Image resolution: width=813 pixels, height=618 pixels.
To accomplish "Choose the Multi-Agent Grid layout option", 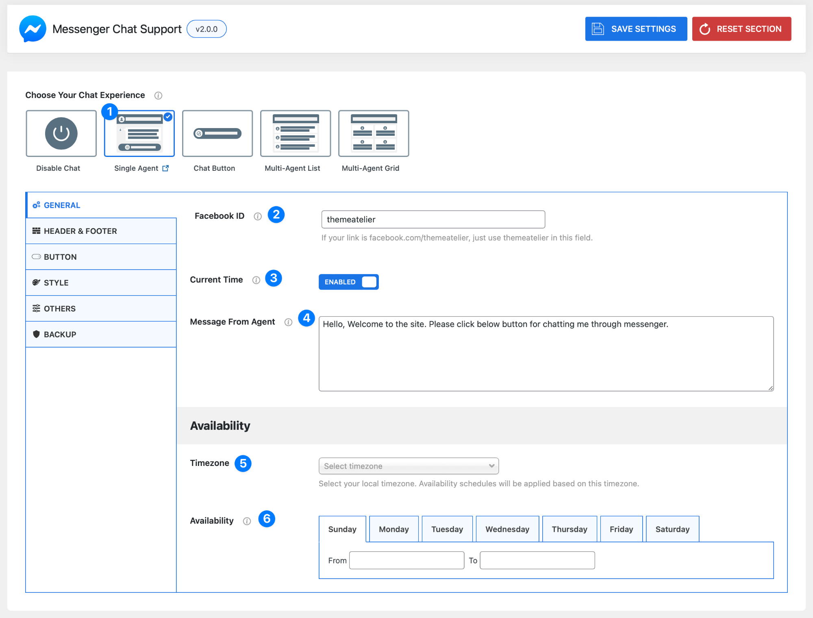I will [373, 133].
